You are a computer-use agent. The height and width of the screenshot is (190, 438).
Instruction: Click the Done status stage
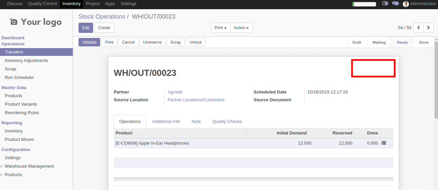click(423, 42)
